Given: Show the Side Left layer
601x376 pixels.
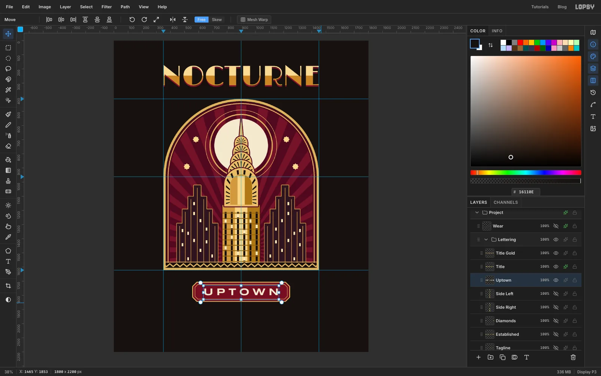Looking at the screenshot, I should (556, 294).
